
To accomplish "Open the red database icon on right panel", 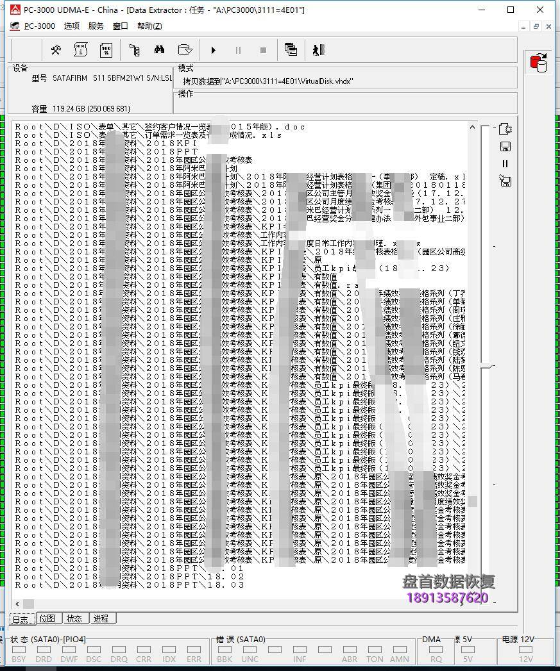I will pyautogui.click(x=539, y=62).
